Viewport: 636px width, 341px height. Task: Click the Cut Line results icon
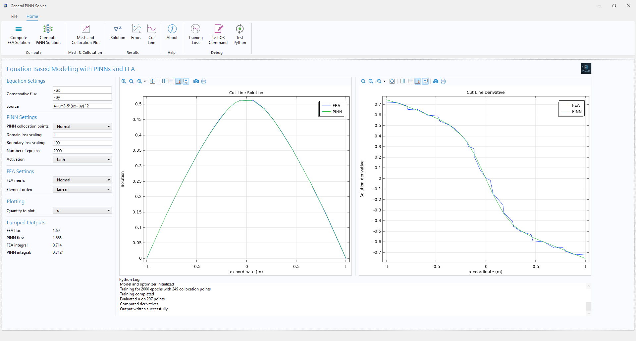(x=151, y=34)
